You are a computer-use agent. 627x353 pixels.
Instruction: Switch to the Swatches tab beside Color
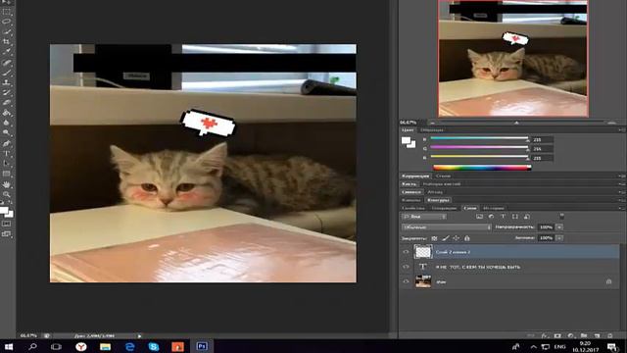[x=432, y=130]
